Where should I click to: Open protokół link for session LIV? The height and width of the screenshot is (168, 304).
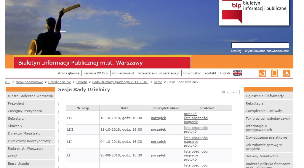pyautogui.click(x=191, y=114)
